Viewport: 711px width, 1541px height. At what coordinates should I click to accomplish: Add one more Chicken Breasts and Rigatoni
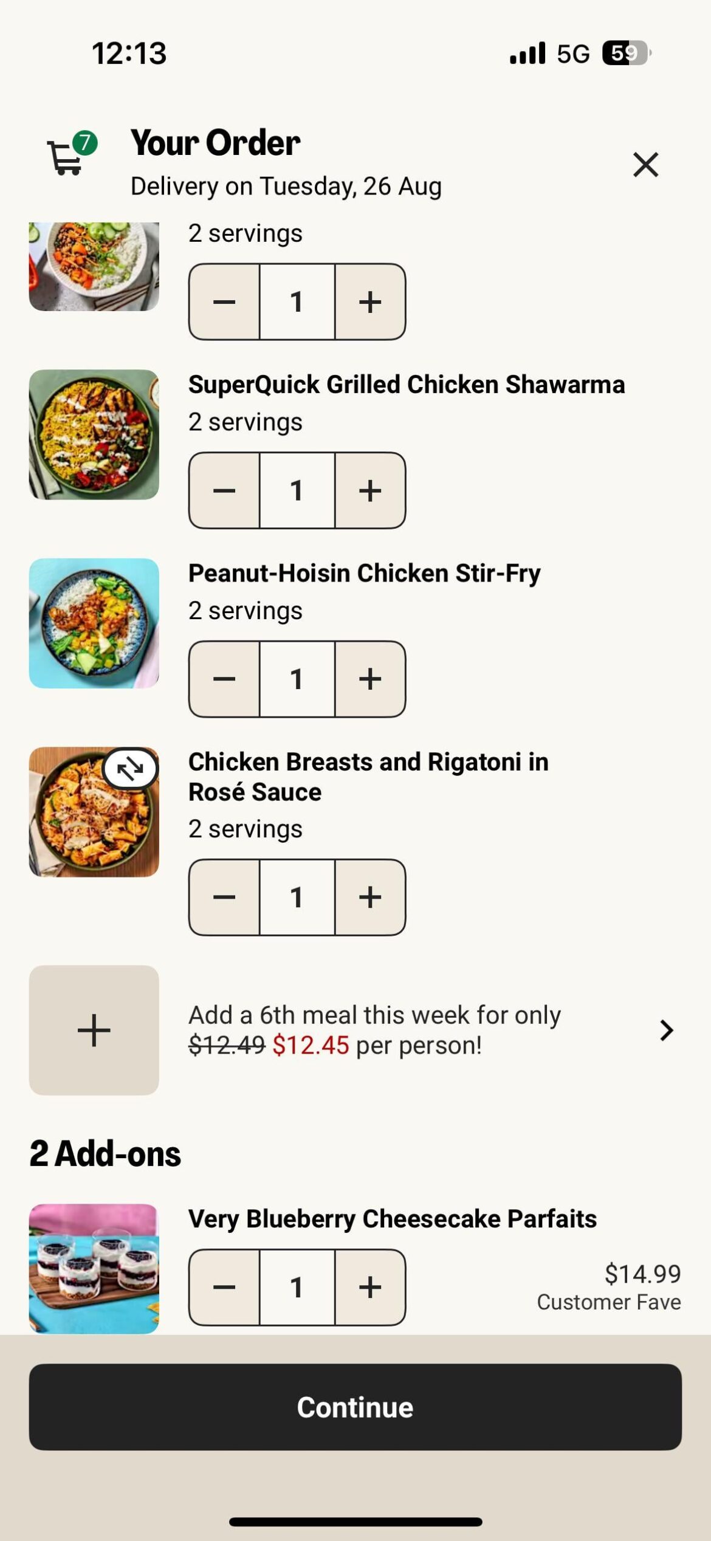[369, 897]
